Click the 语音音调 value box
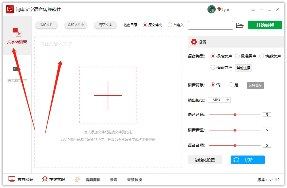Image resolution: width=287 pixels, height=188 pixels. tap(267, 146)
